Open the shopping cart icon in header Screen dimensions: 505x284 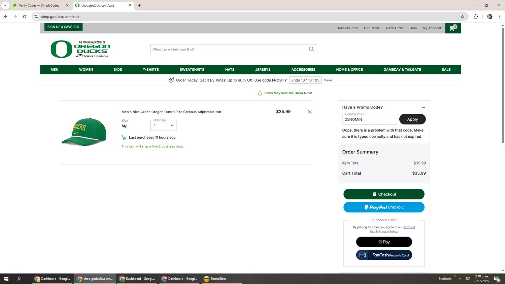point(453,28)
